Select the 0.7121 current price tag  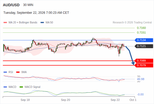(x=144, y=46)
